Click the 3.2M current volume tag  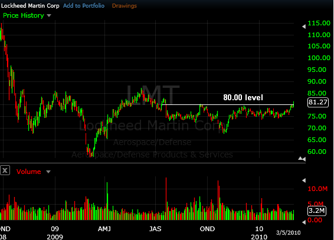pyautogui.click(x=317, y=211)
